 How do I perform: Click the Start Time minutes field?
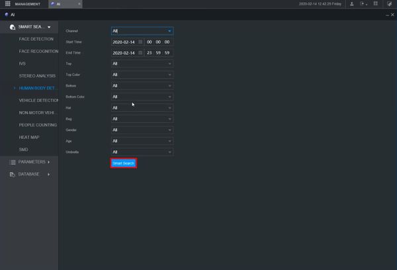pyautogui.click(x=158, y=42)
